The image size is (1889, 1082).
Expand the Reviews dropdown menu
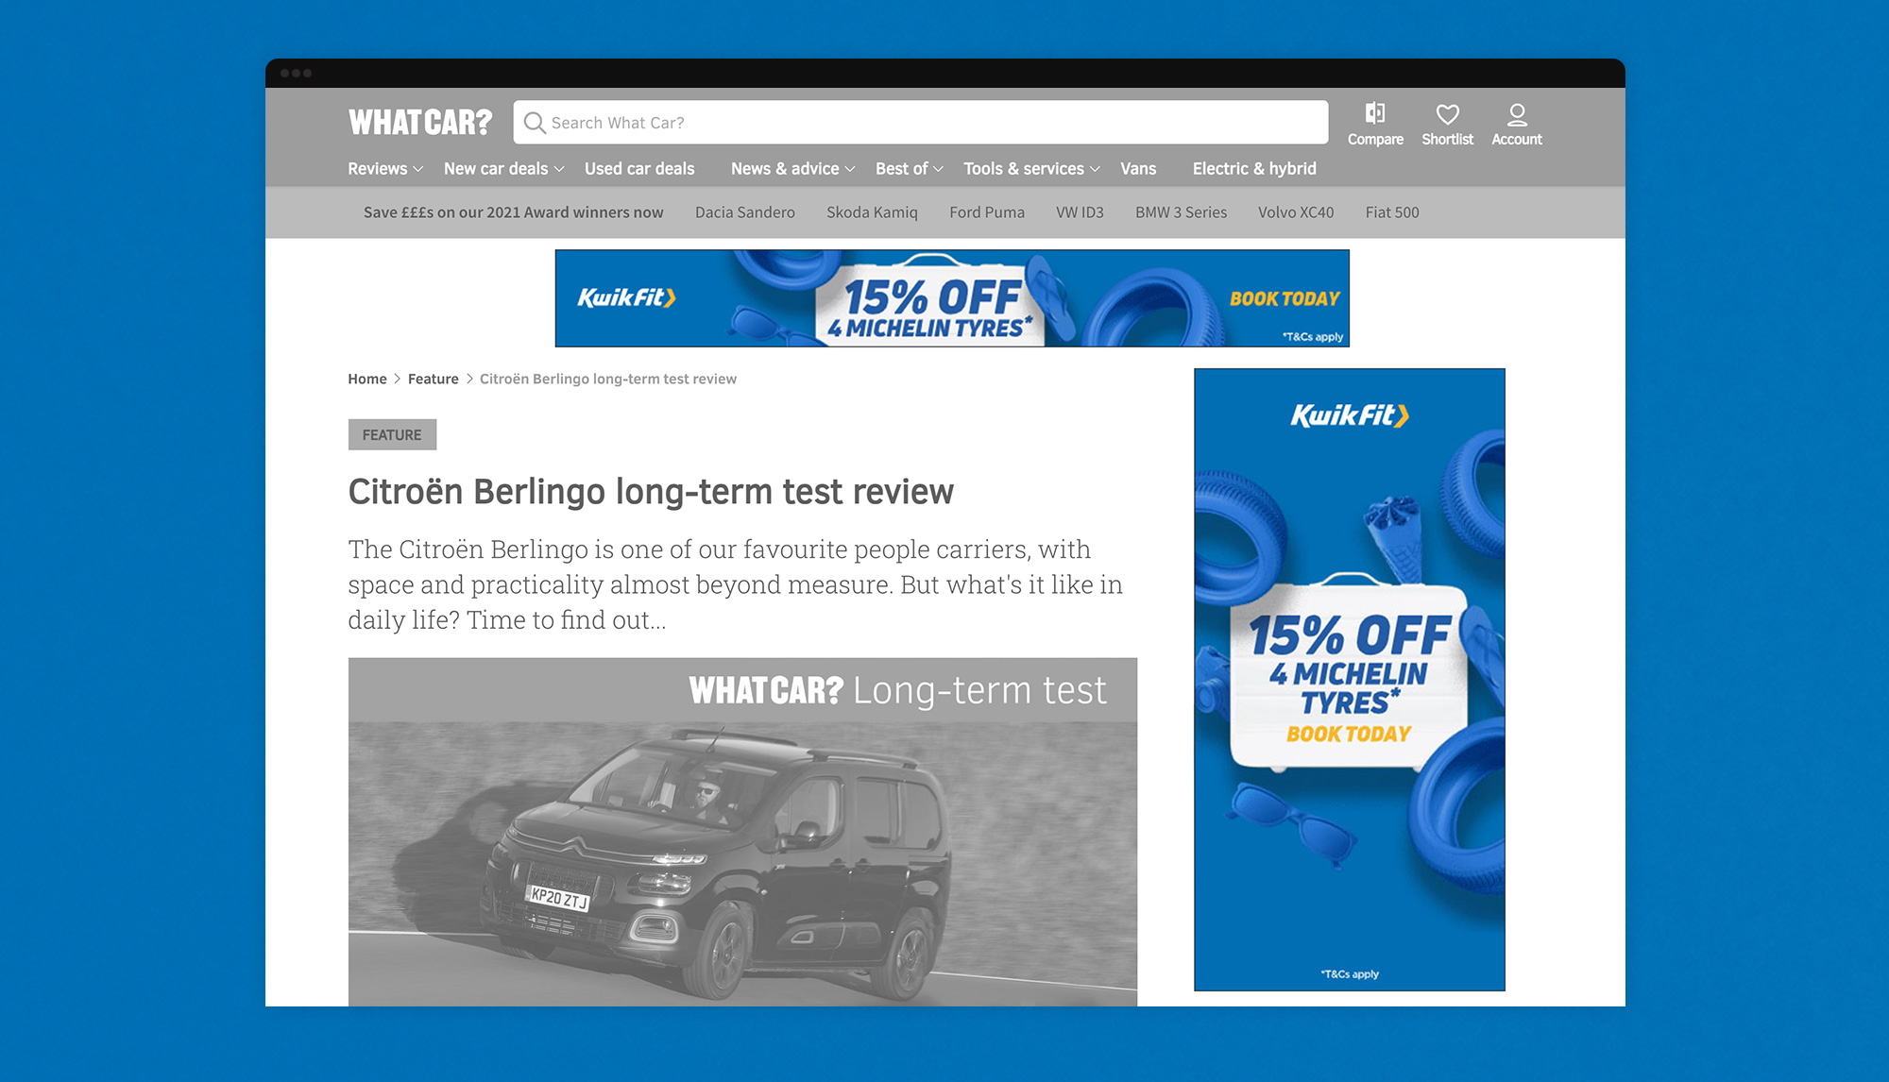(x=385, y=169)
